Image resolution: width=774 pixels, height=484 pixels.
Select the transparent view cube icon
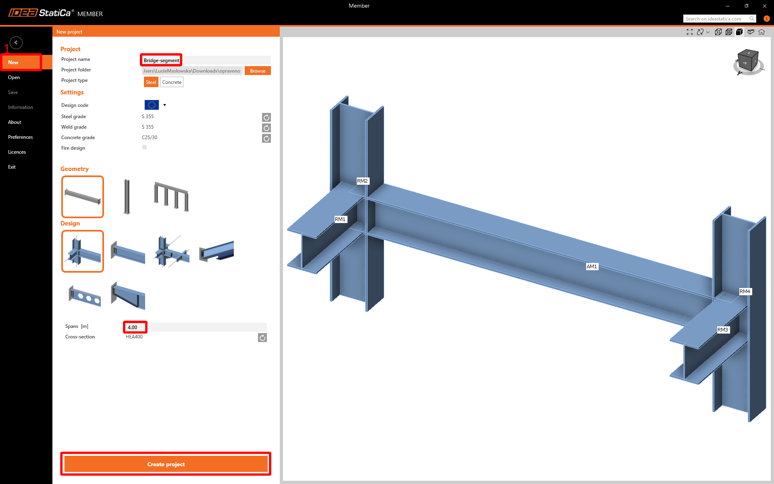point(729,32)
